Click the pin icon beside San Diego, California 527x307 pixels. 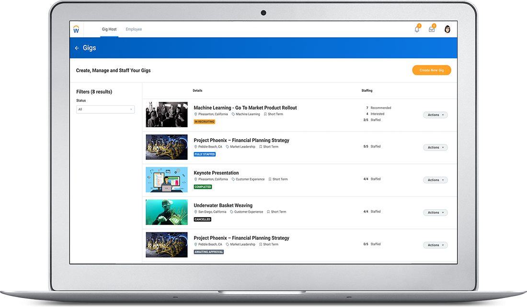(x=195, y=212)
